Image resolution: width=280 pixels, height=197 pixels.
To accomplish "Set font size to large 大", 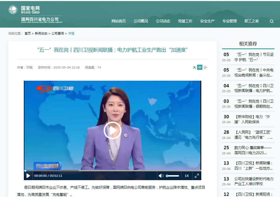I will tap(194, 67).
